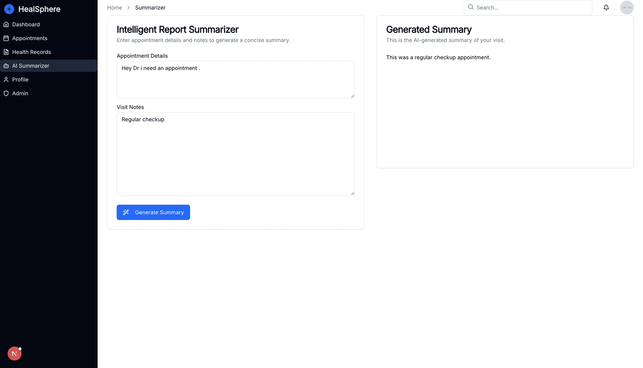Navigate to the Admin page
This screenshot has height=368, width=643.
pos(20,93)
